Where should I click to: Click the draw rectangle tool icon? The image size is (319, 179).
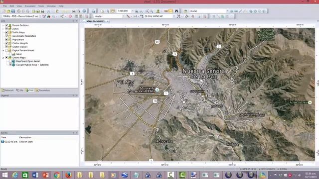tap(236, 11)
